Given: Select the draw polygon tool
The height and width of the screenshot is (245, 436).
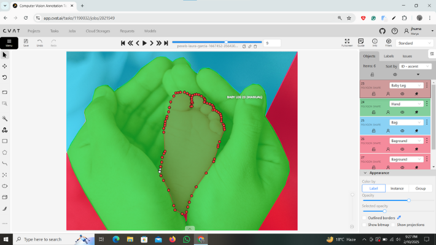Looking at the screenshot, I should (x=5, y=152).
